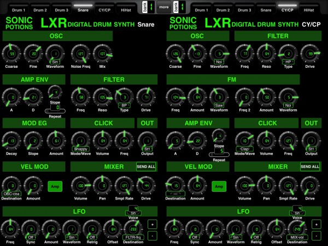Image resolution: width=328 pixels, height=246 pixels.
Task: Click CY/CP Mixer Volume knob
Action: point(245,185)
